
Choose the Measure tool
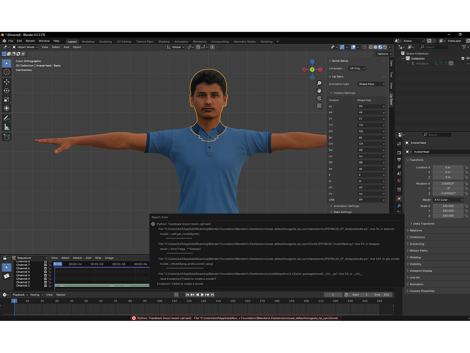point(7,127)
